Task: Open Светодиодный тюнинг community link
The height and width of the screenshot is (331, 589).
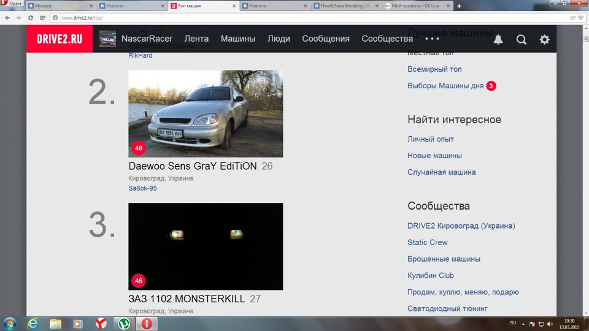Action: (447, 308)
